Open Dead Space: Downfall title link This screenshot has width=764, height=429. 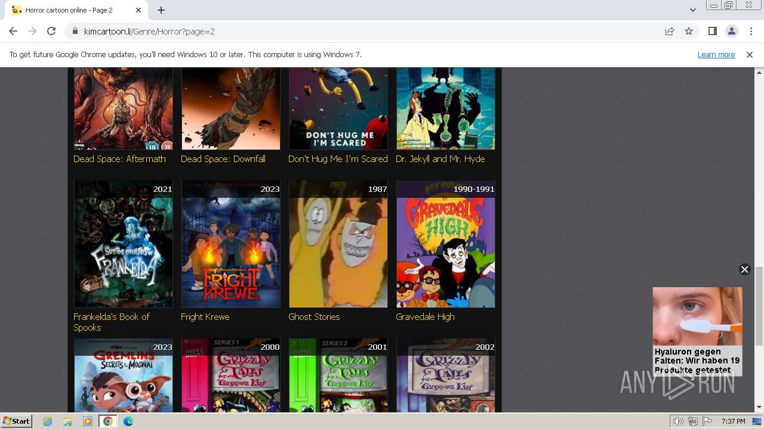pos(223,159)
